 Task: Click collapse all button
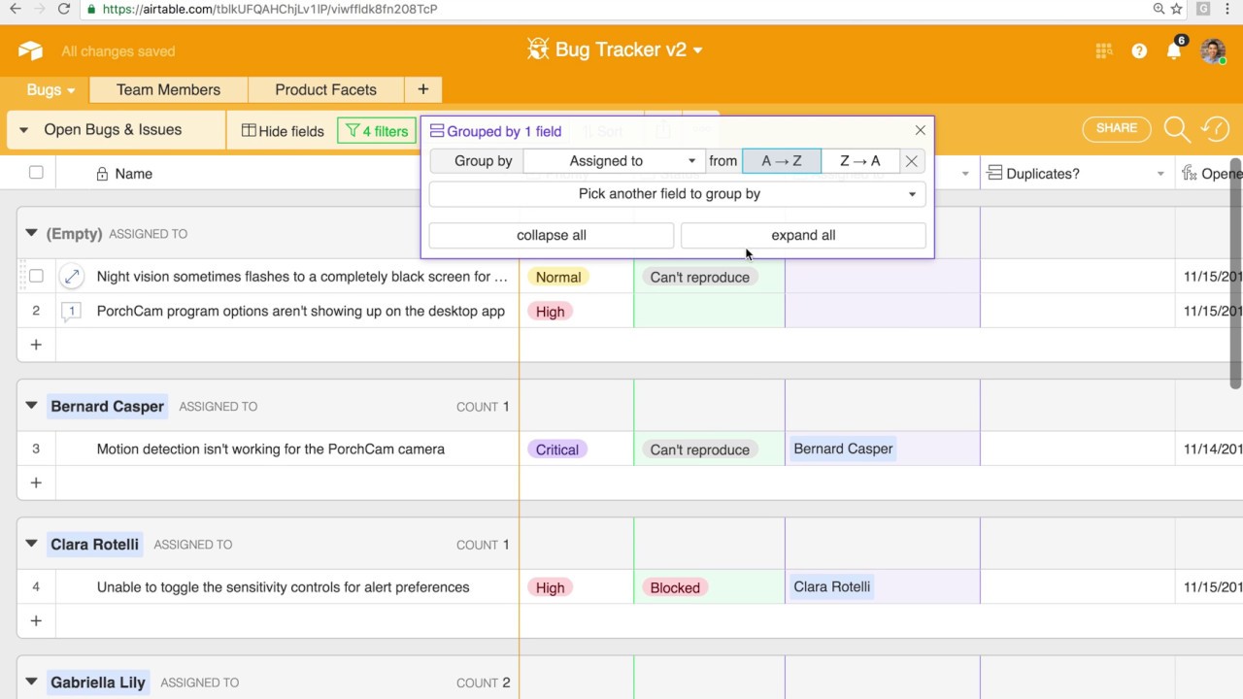click(552, 235)
